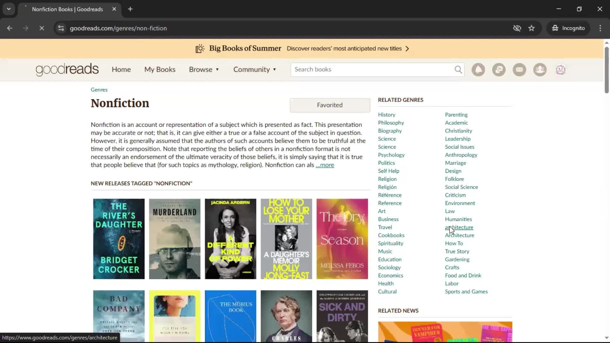
Task: Open the Chrome three-dot menu
Action: tap(600, 28)
